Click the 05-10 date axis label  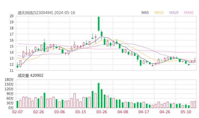pos(186,112)
